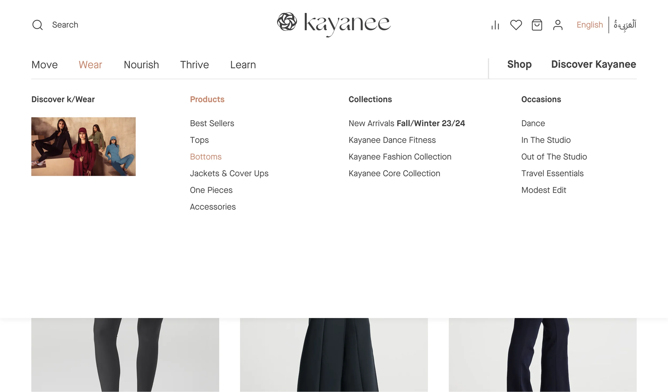This screenshot has width=668, height=392.
Task: Open Kayanee Dance Fitness collection
Action: [392, 140]
